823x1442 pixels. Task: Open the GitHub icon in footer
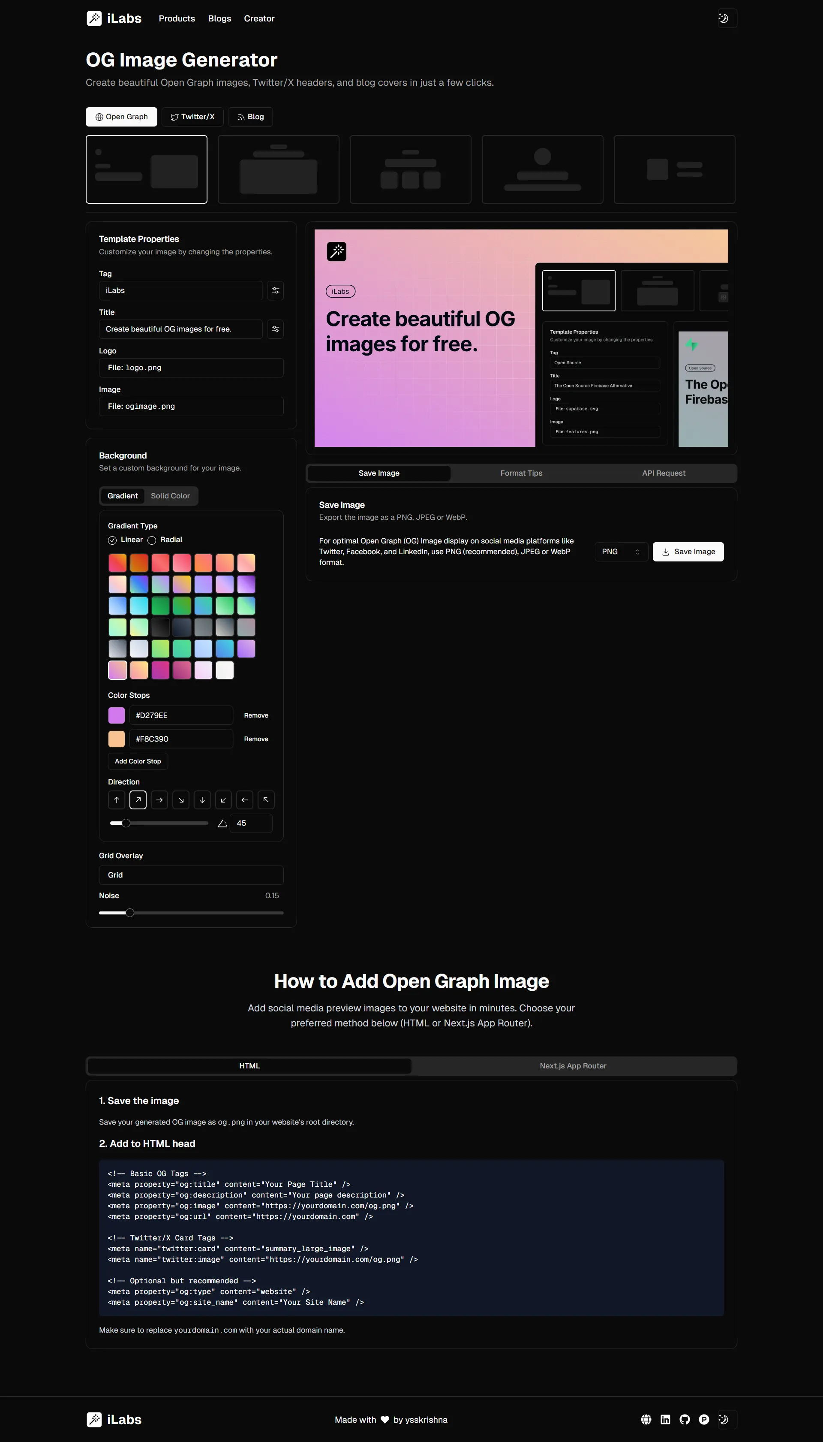coord(685,1419)
